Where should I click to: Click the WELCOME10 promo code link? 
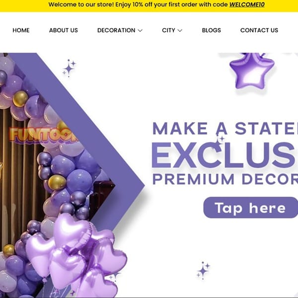(x=247, y=4)
